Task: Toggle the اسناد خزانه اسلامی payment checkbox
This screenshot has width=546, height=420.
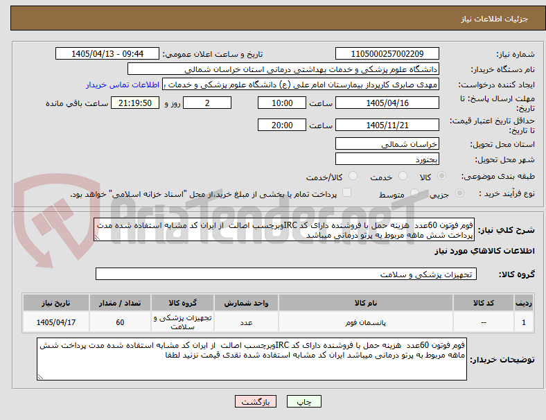Action: 347,193
